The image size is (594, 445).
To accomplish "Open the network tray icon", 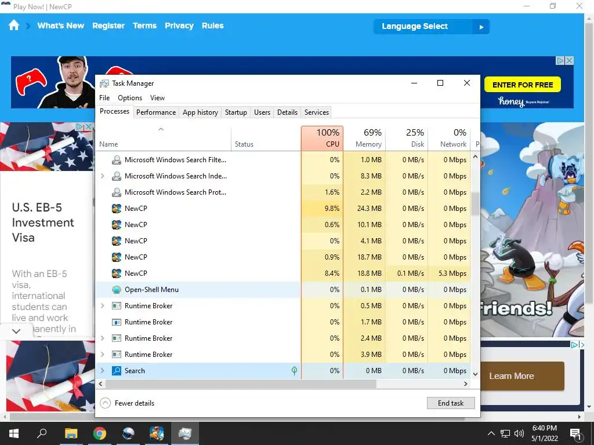I will (505, 433).
